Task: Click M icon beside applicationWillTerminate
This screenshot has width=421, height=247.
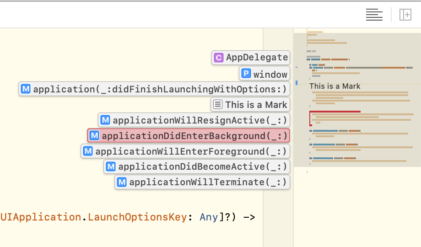Action: pyautogui.click(x=122, y=183)
